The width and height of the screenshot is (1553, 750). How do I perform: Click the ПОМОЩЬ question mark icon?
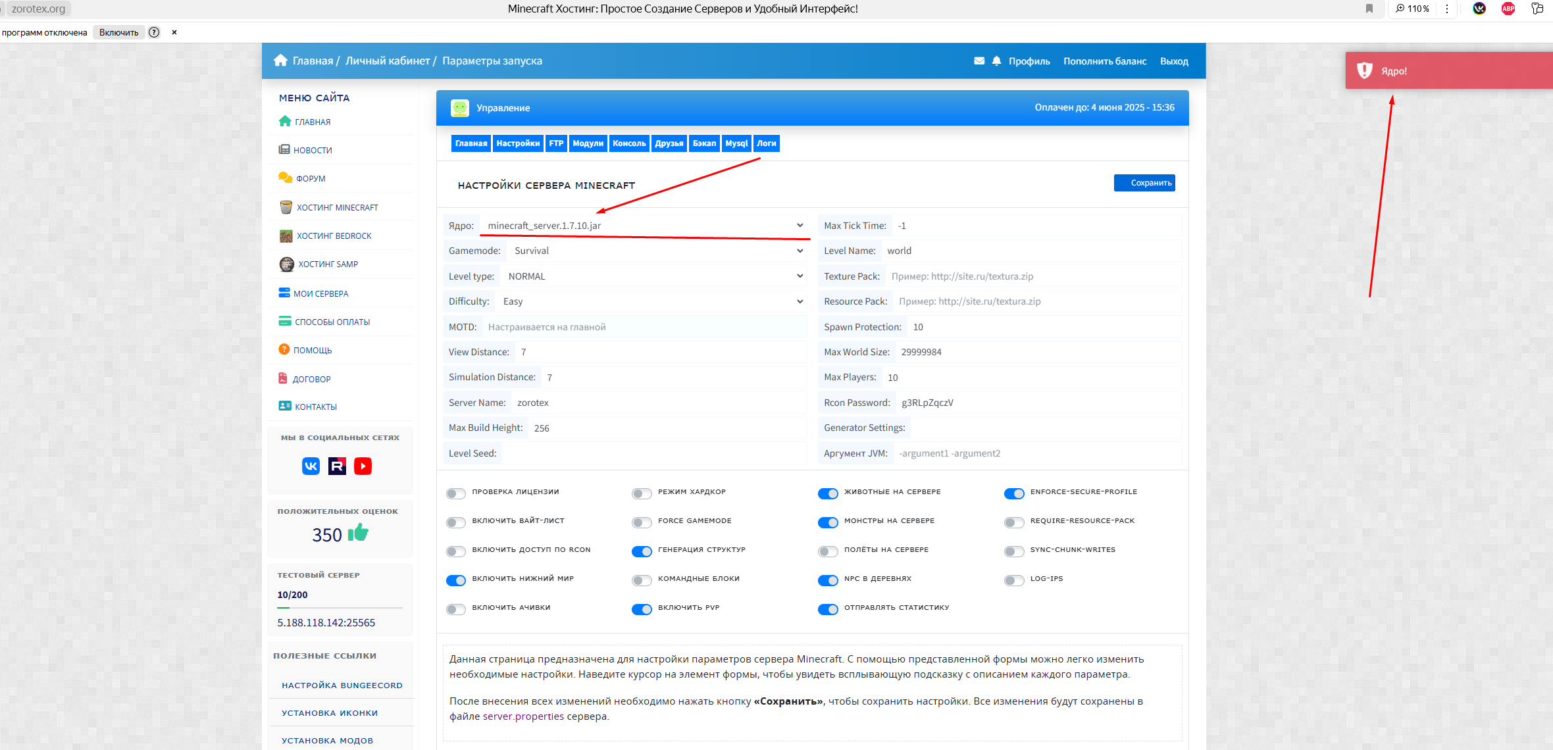point(284,349)
